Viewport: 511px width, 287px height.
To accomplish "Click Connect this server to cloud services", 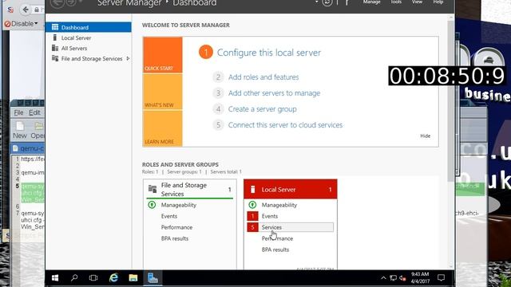I will pos(285,125).
